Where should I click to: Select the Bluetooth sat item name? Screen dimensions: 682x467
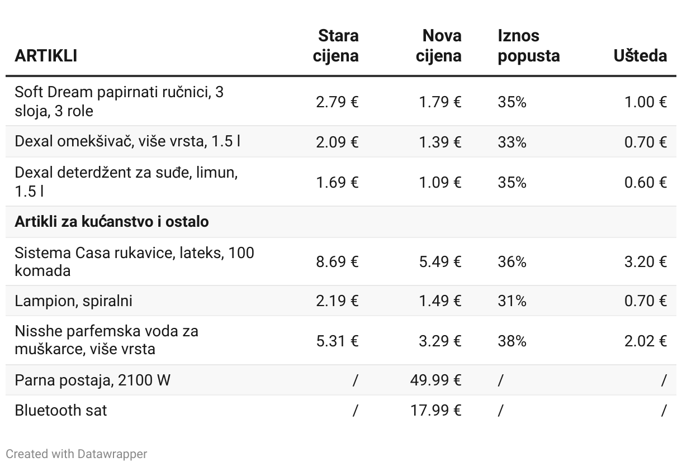click(x=61, y=411)
